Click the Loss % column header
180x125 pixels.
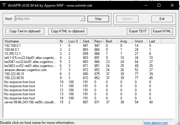point(74,41)
